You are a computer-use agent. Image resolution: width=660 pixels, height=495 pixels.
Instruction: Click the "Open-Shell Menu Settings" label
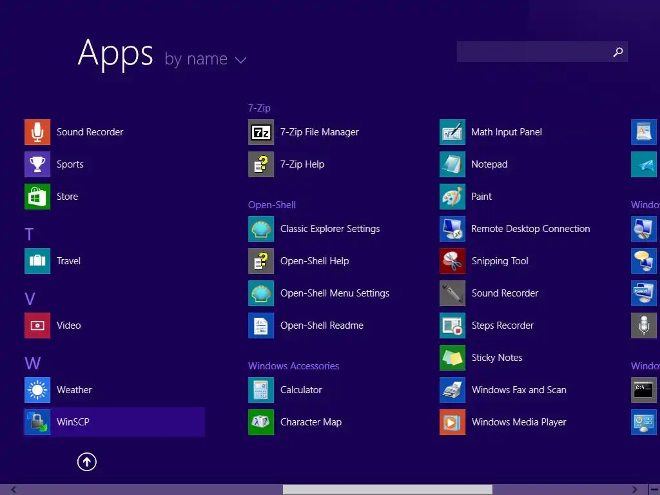point(335,293)
